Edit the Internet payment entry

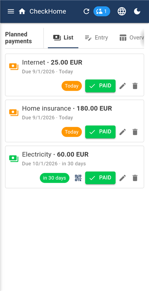[123, 86]
